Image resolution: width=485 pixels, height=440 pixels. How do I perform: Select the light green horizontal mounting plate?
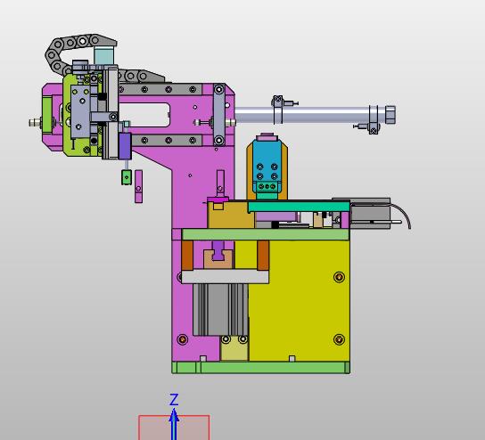(x=266, y=234)
